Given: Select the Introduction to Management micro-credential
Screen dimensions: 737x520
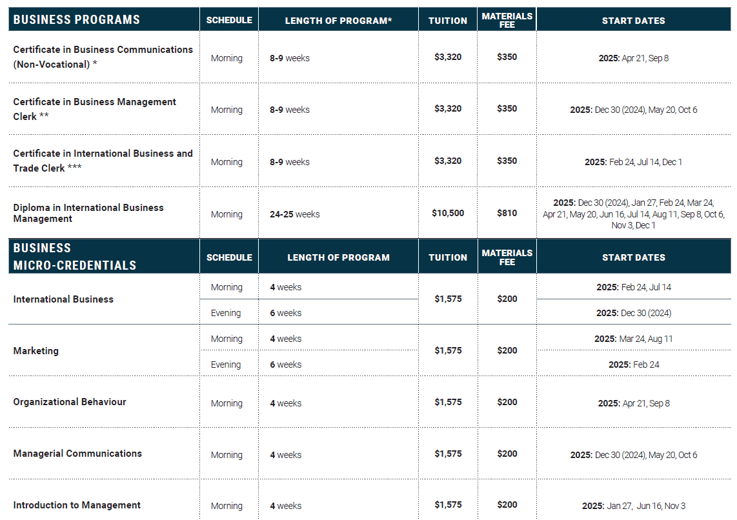Looking at the screenshot, I should pos(76,505).
